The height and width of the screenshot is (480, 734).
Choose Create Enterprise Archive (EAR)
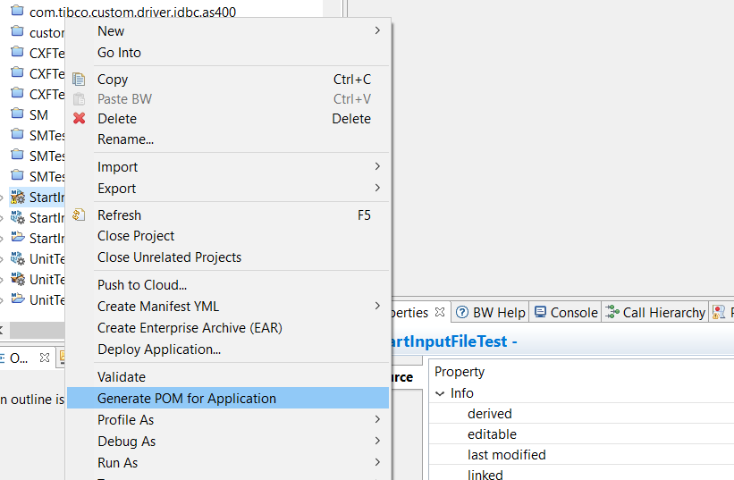pos(190,328)
